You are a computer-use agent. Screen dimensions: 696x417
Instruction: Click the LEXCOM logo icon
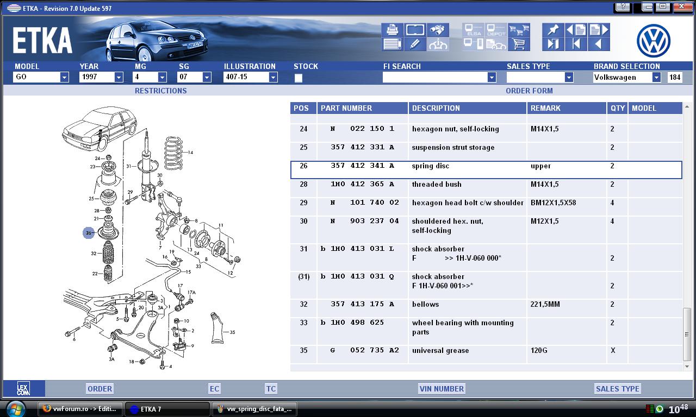(x=23, y=388)
